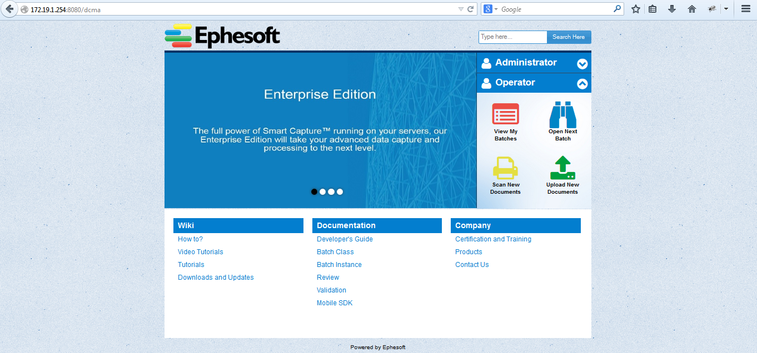Open View My Batches icon
This screenshot has height=353, width=757.
tap(505, 114)
